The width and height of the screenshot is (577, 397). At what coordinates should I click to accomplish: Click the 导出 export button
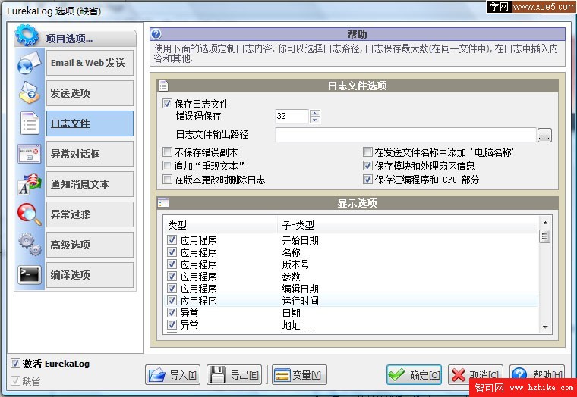coord(234,374)
